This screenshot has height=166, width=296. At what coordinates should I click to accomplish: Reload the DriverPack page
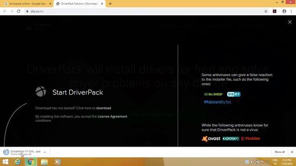coord(18,11)
